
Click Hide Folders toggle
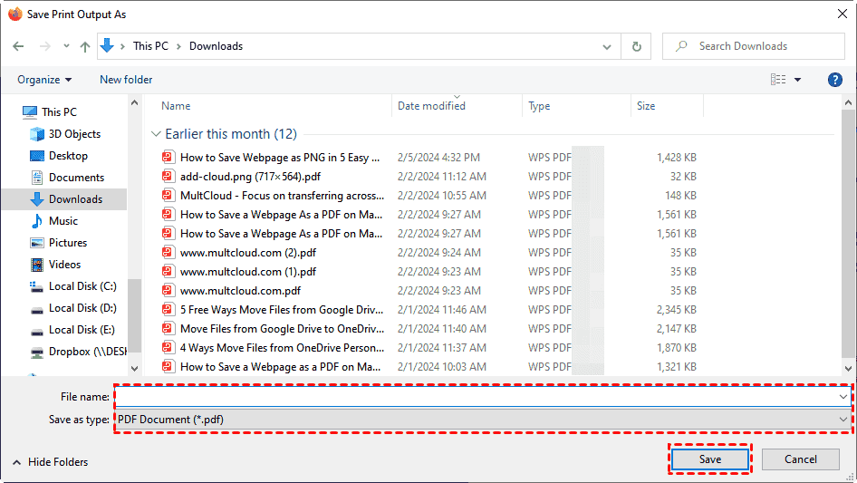pos(50,462)
